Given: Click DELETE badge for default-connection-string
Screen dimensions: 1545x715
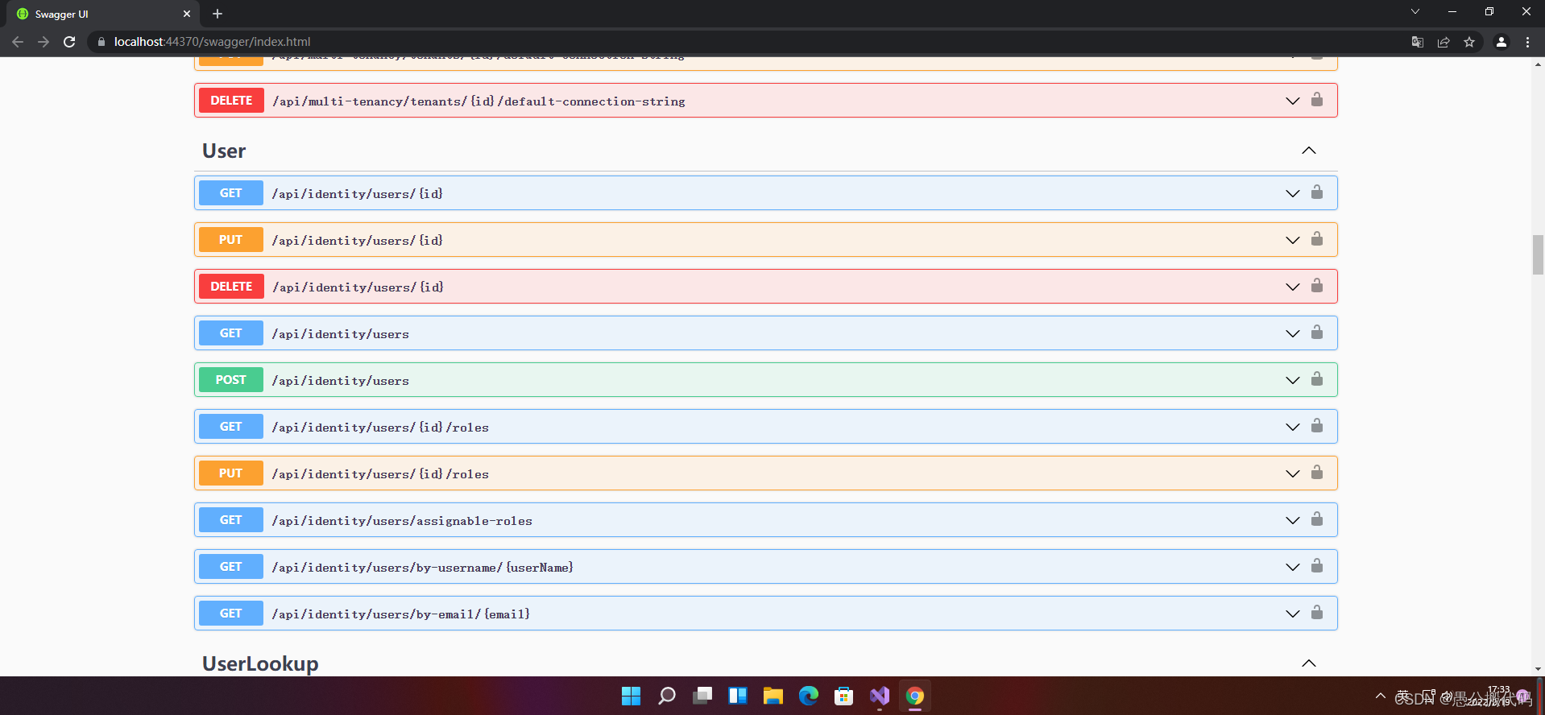Looking at the screenshot, I should coord(231,101).
